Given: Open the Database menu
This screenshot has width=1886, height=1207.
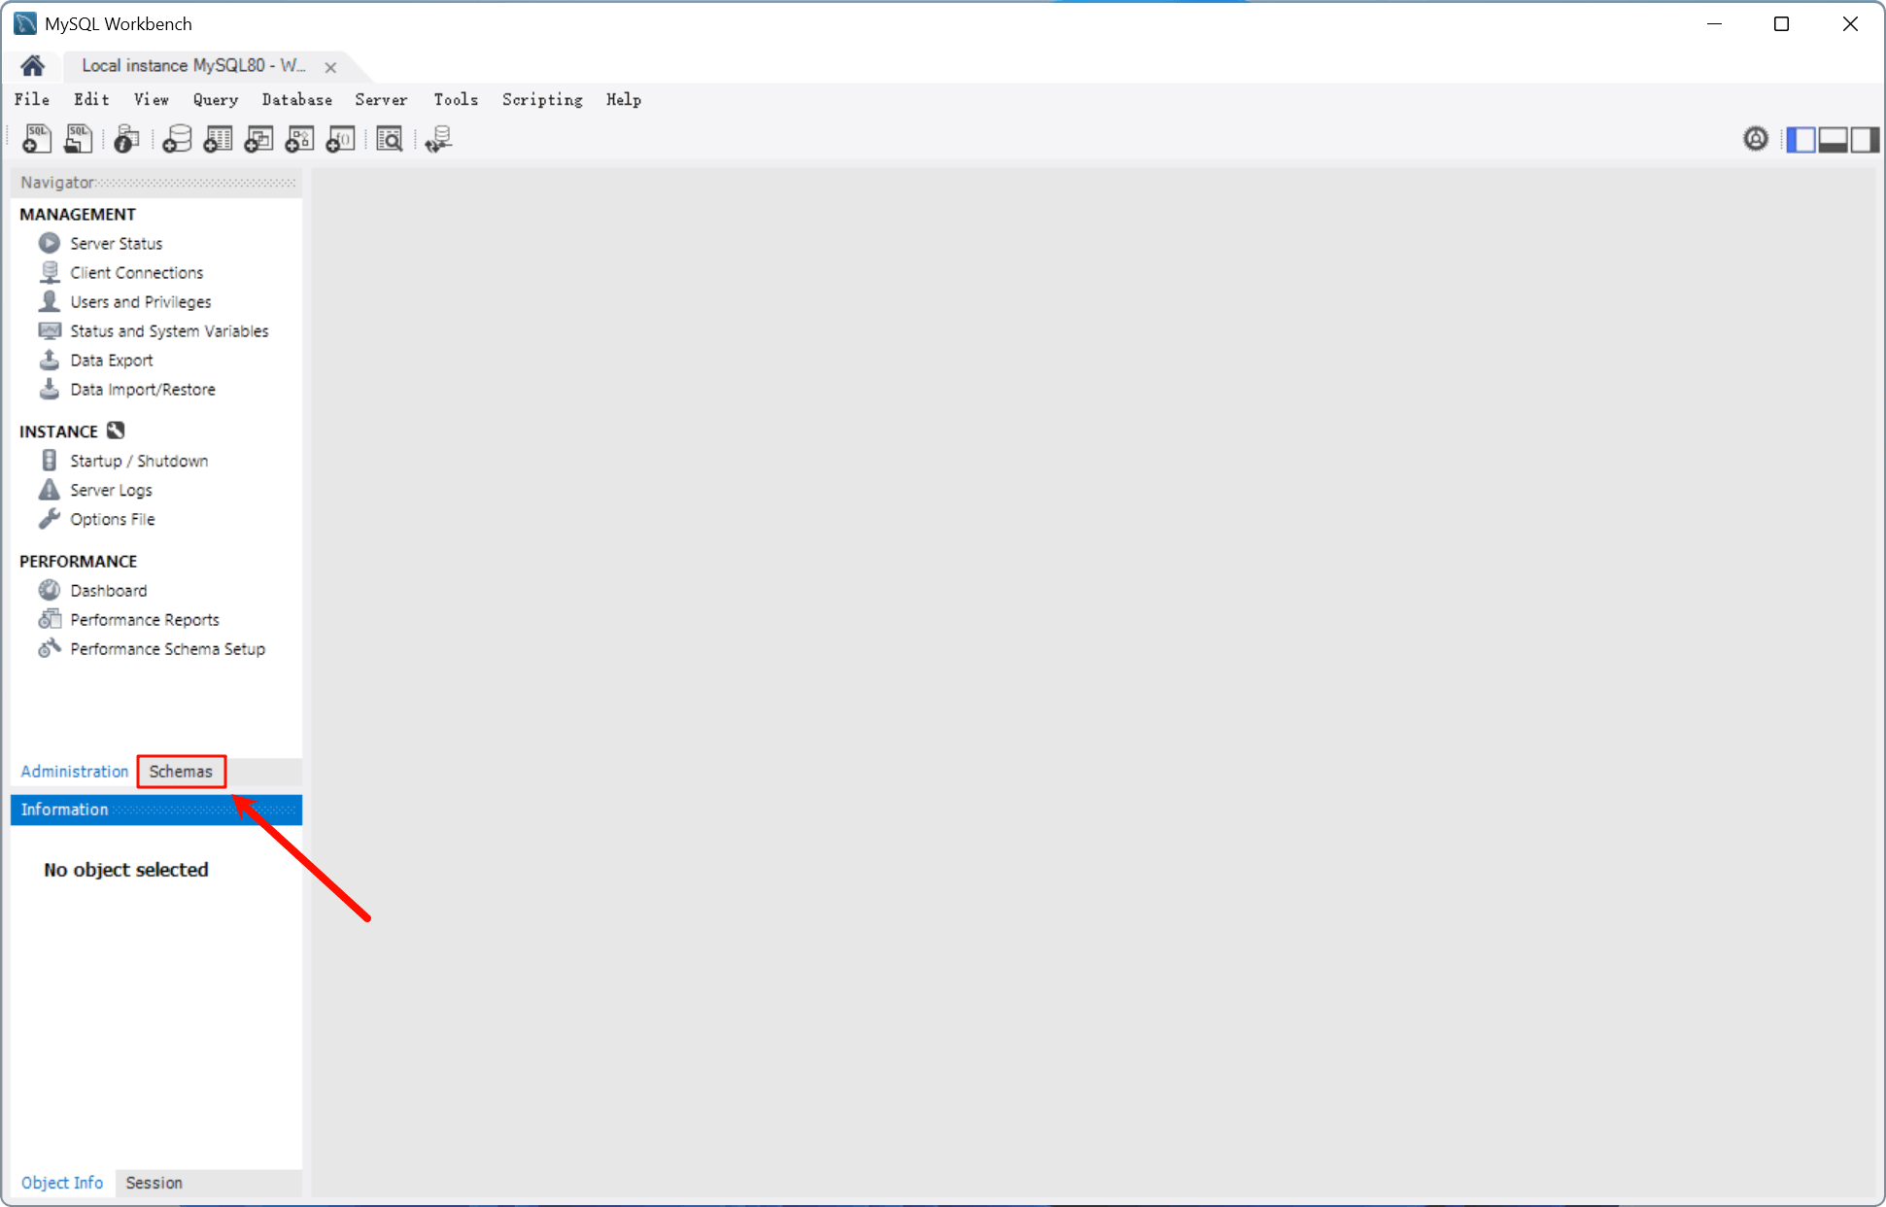Looking at the screenshot, I should (296, 99).
